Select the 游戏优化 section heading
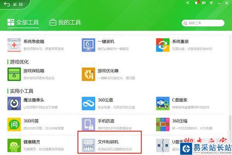The image size is (232, 155). point(19,62)
